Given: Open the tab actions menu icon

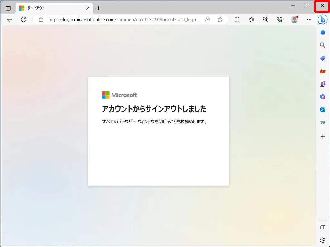Looking at the screenshot, I should pos(8,8).
